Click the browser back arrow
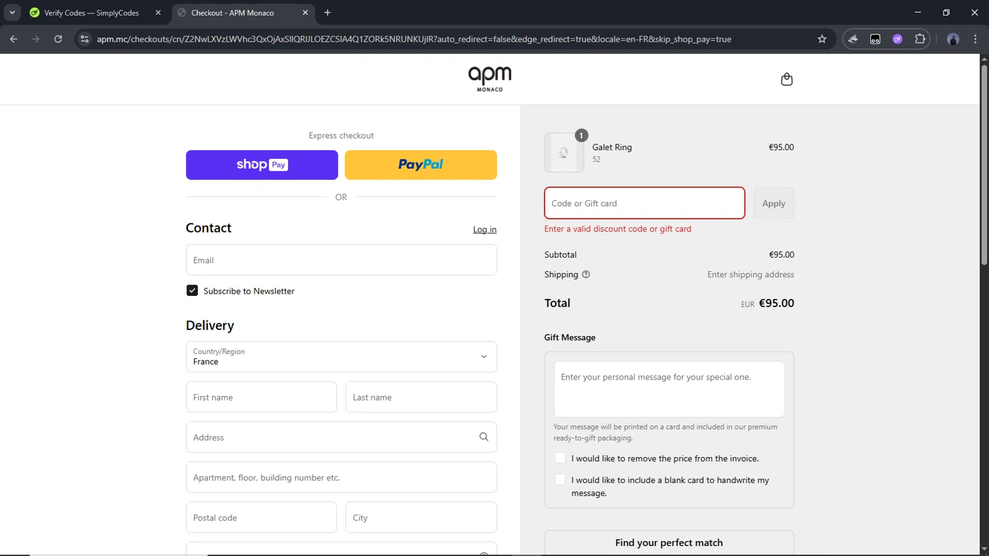989x556 pixels. (14, 39)
